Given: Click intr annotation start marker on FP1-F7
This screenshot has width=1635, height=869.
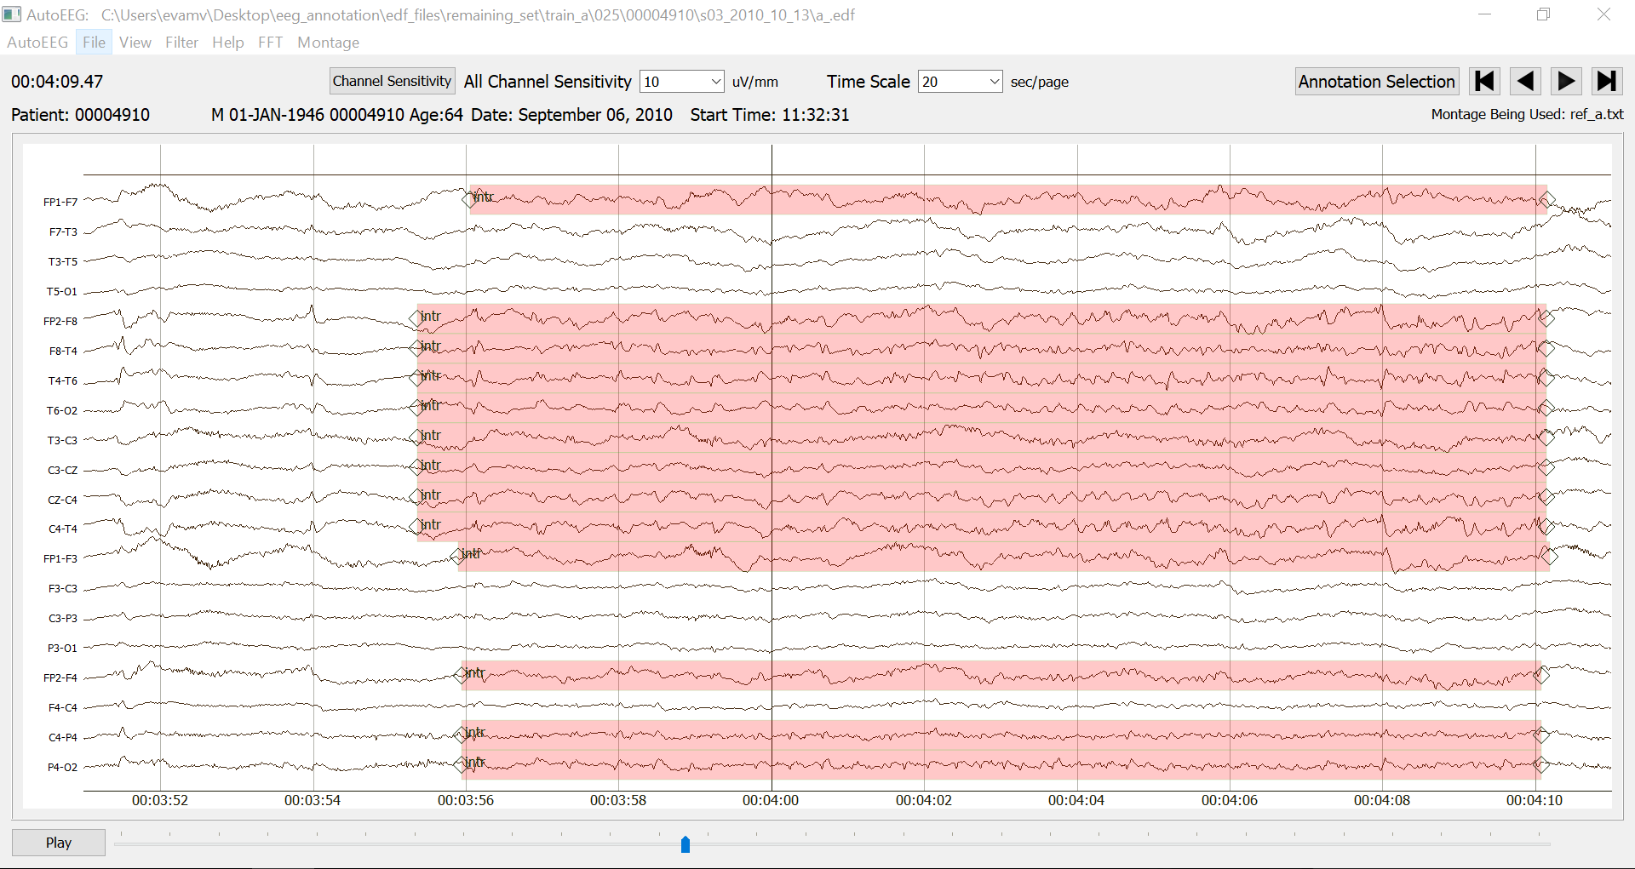Looking at the screenshot, I should (469, 199).
